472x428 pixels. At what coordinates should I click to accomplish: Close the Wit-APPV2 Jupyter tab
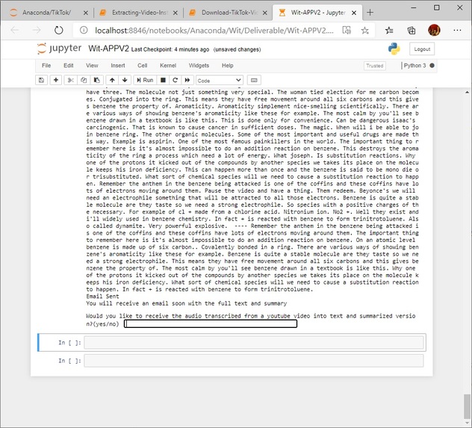tap(354, 13)
